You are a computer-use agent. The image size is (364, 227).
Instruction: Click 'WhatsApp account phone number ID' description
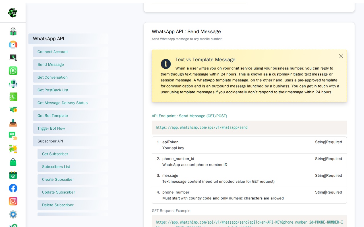[x=195, y=165]
